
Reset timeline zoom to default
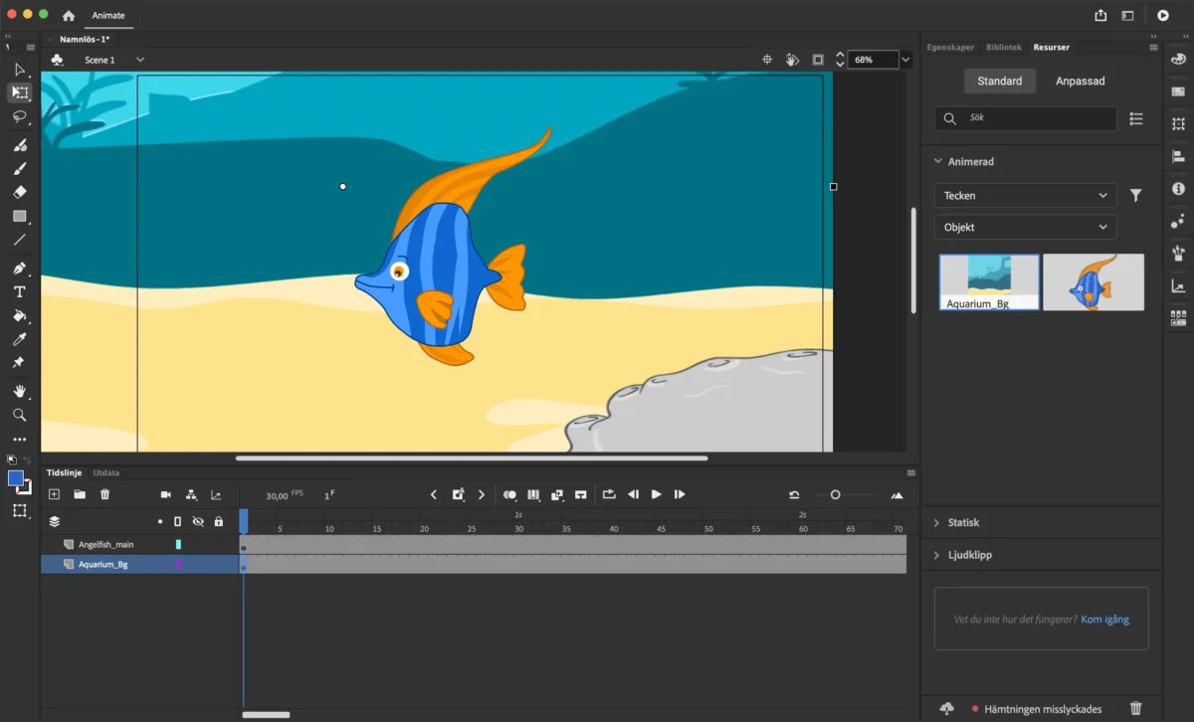coord(794,494)
